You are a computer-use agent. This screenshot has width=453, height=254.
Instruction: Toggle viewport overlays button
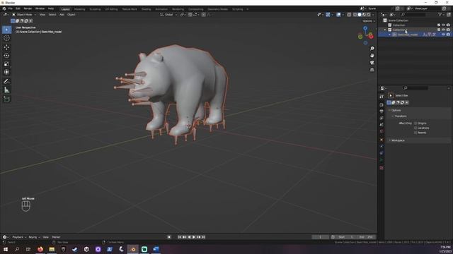pyautogui.click(x=338, y=15)
